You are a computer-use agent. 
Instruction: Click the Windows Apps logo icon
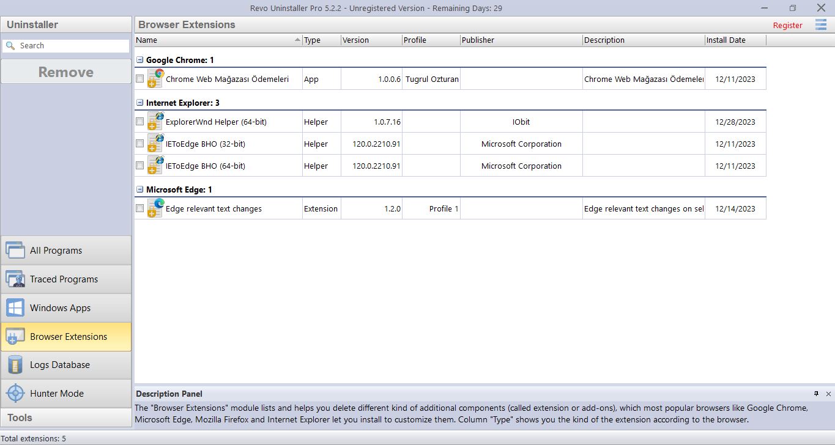(x=15, y=307)
